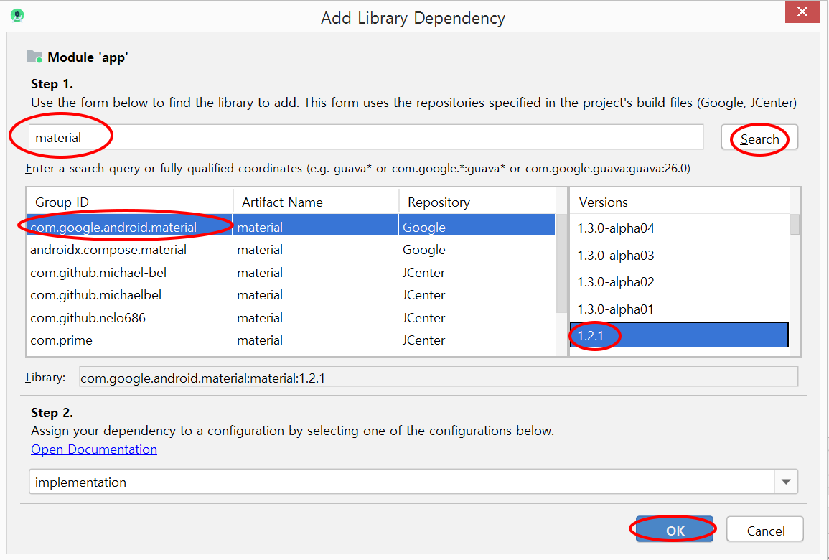This screenshot has height=560, width=829.
Task: Click the Google repository cell for androidx.compose.material
Action: (x=423, y=250)
